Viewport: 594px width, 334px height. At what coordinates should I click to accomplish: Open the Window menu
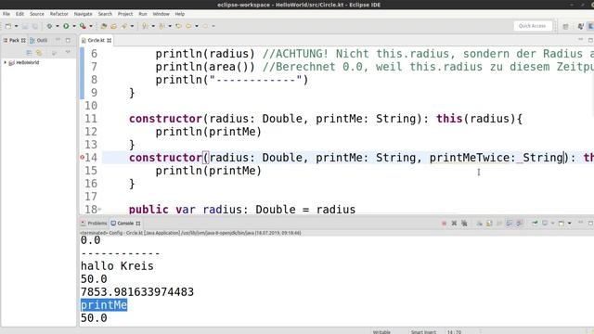click(x=161, y=14)
